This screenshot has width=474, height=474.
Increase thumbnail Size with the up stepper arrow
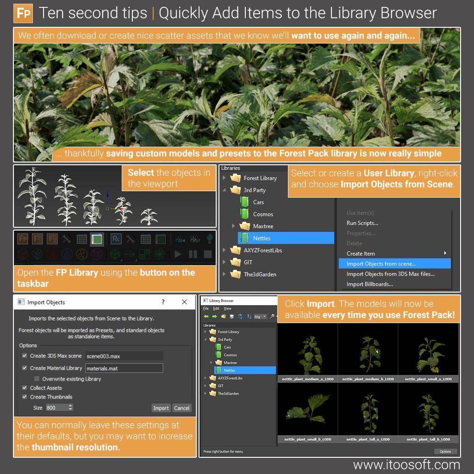(x=70, y=405)
